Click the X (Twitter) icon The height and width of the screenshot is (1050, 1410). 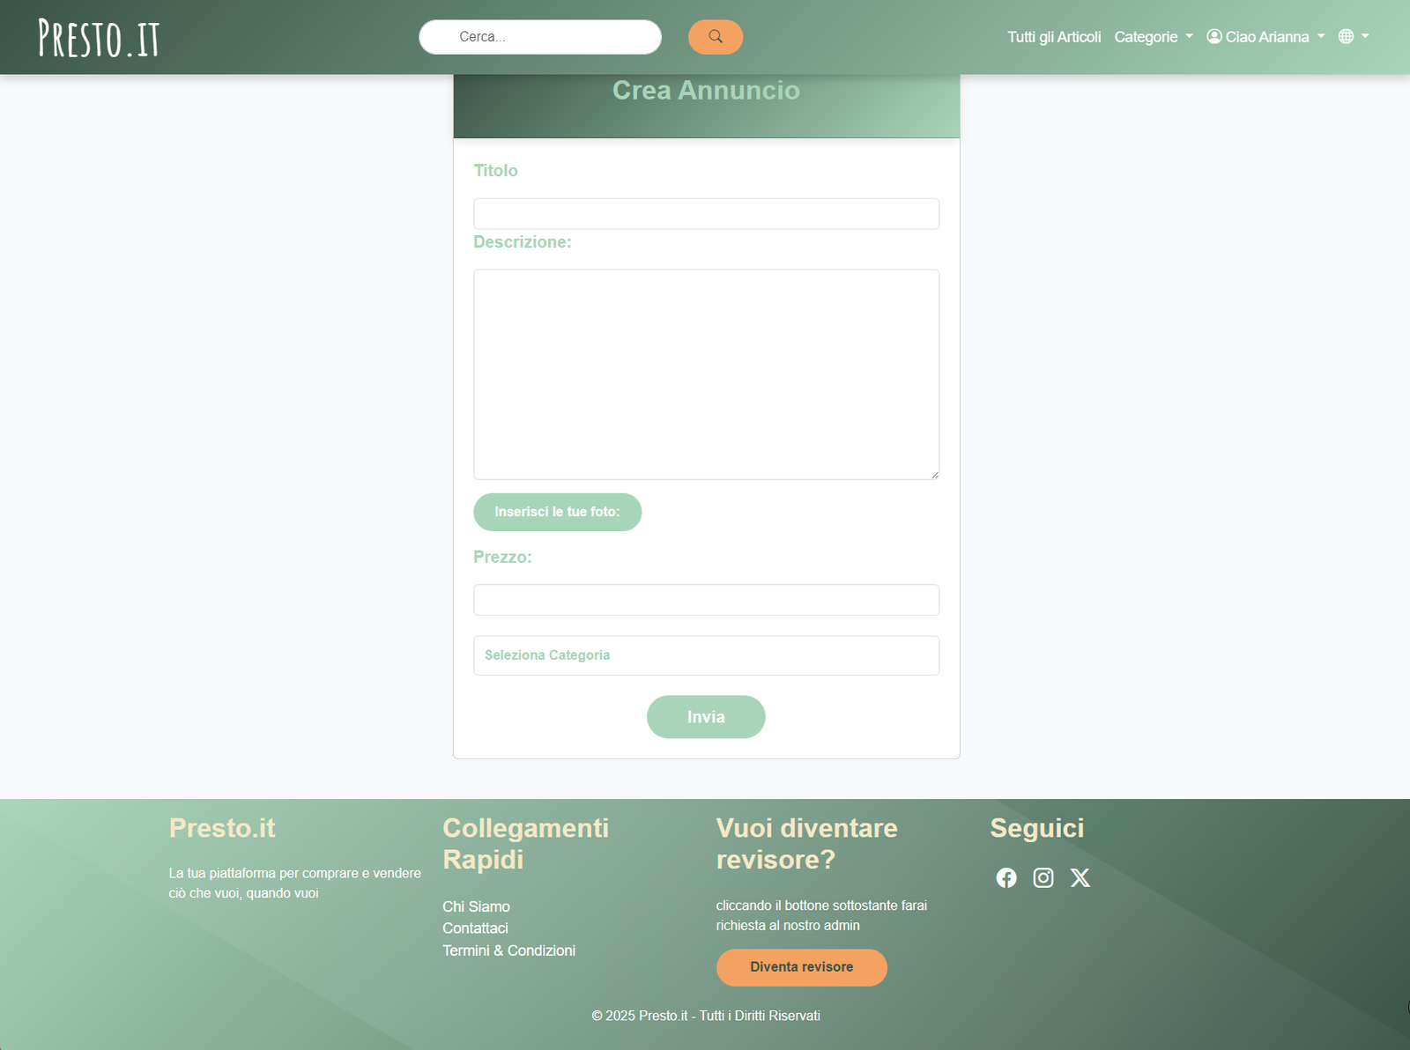(1080, 877)
